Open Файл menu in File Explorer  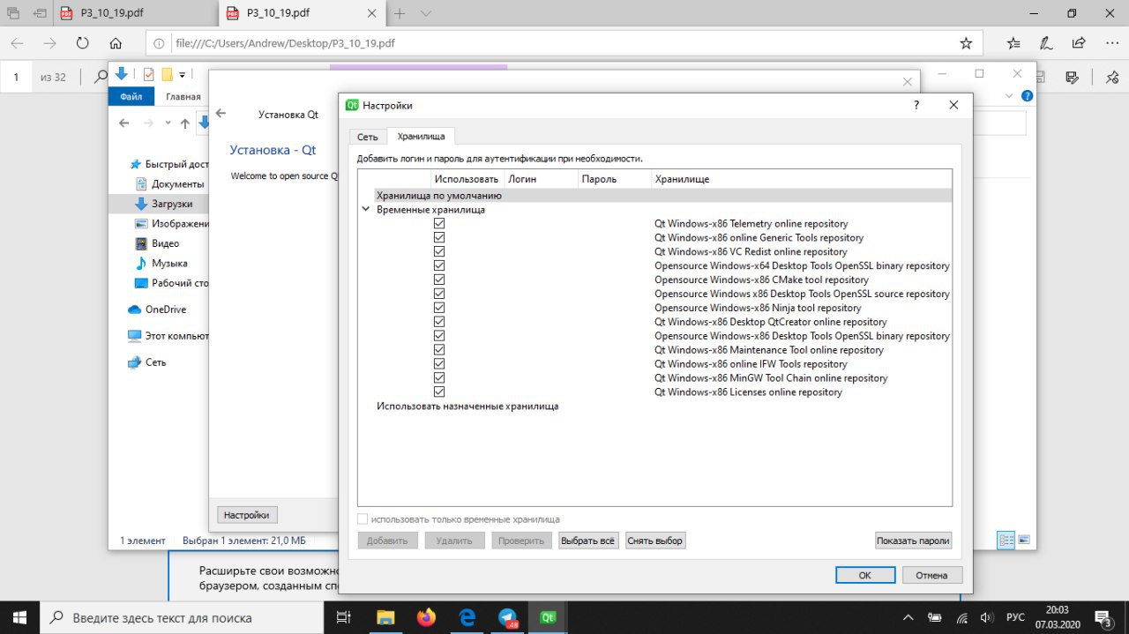point(131,97)
